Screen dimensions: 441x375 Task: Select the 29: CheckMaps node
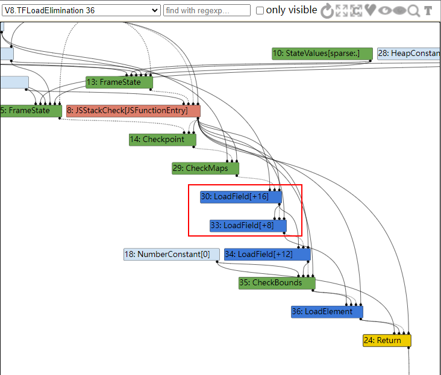pyautogui.click(x=205, y=169)
